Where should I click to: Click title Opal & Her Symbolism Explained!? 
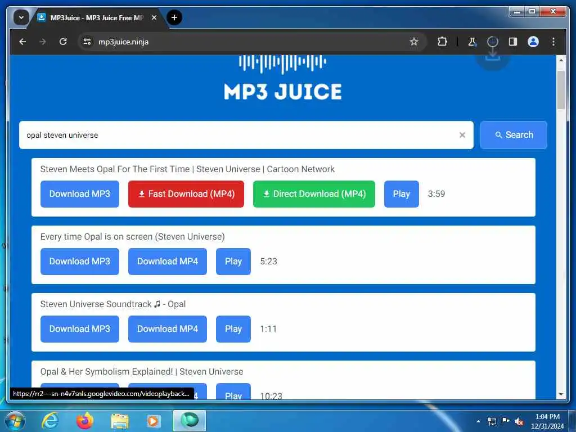click(142, 371)
